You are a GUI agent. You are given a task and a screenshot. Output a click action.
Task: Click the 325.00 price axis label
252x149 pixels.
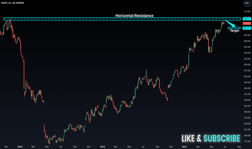247,106
